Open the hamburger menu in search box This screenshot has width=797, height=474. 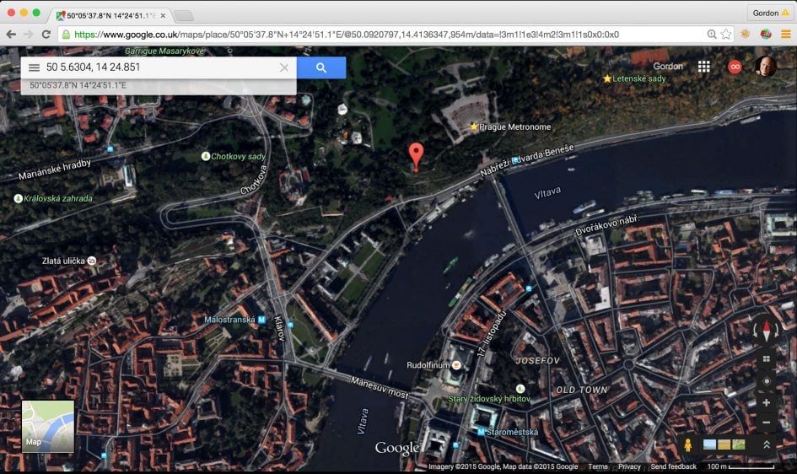click(34, 67)
